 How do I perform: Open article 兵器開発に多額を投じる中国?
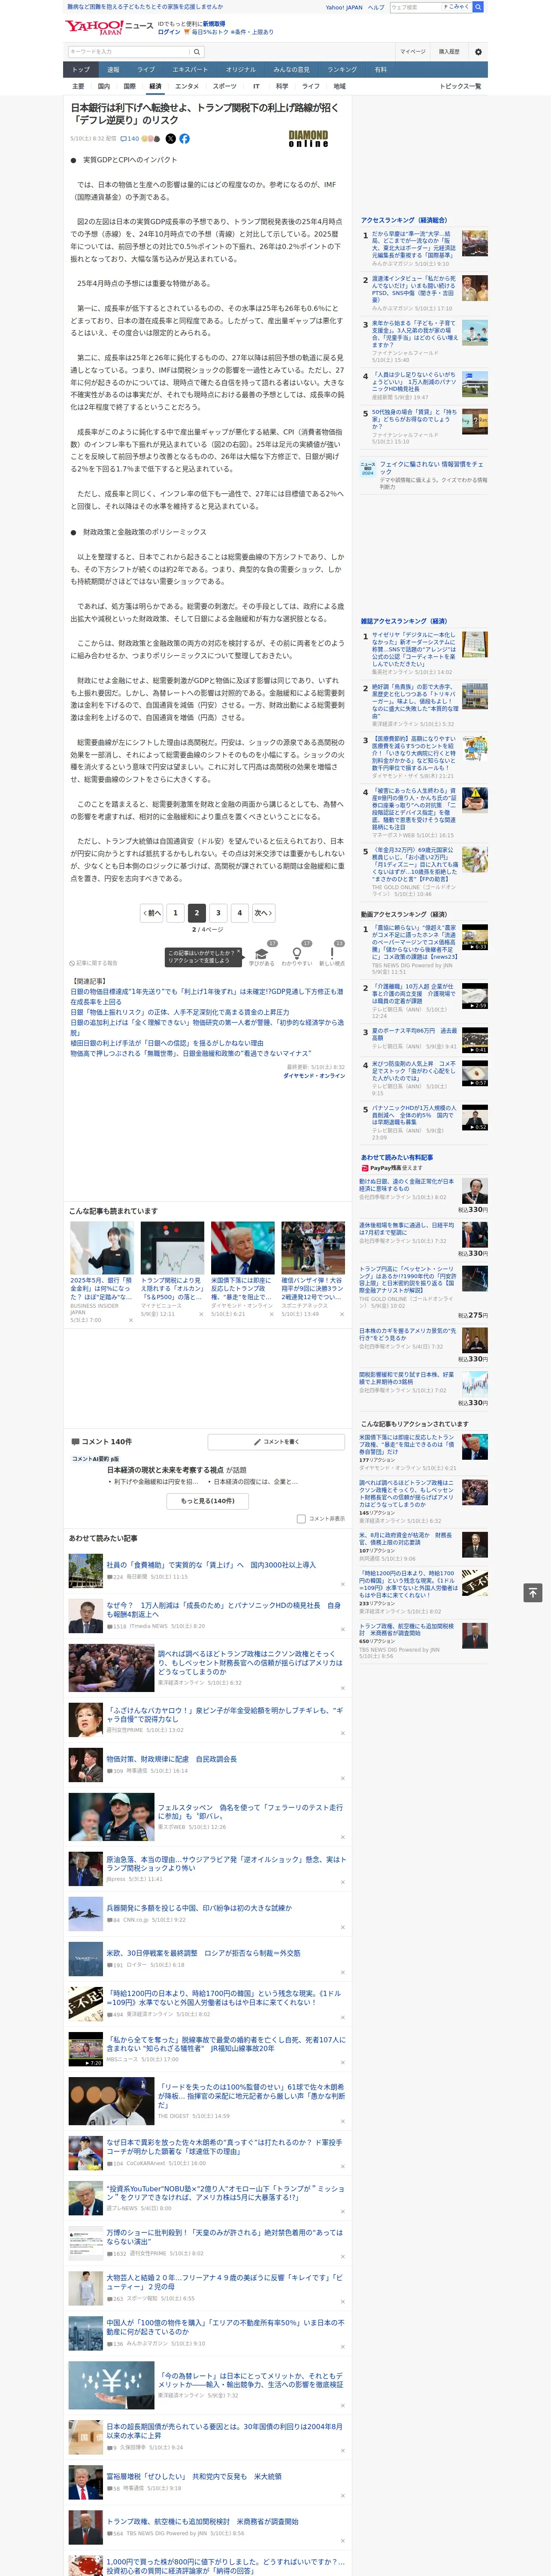(199, 1908)
